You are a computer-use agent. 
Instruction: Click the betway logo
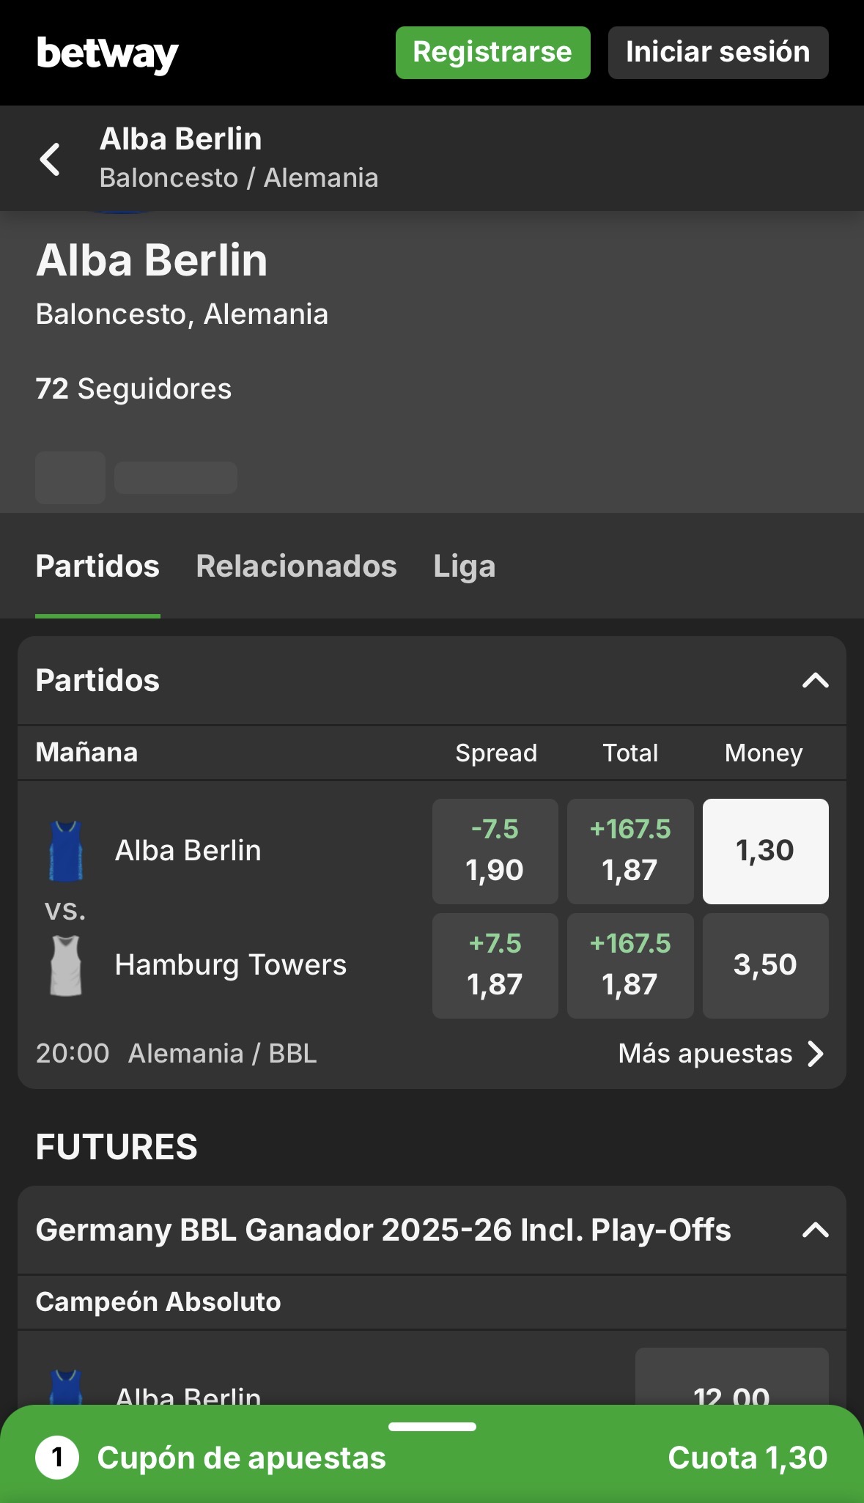click(108, 53)
